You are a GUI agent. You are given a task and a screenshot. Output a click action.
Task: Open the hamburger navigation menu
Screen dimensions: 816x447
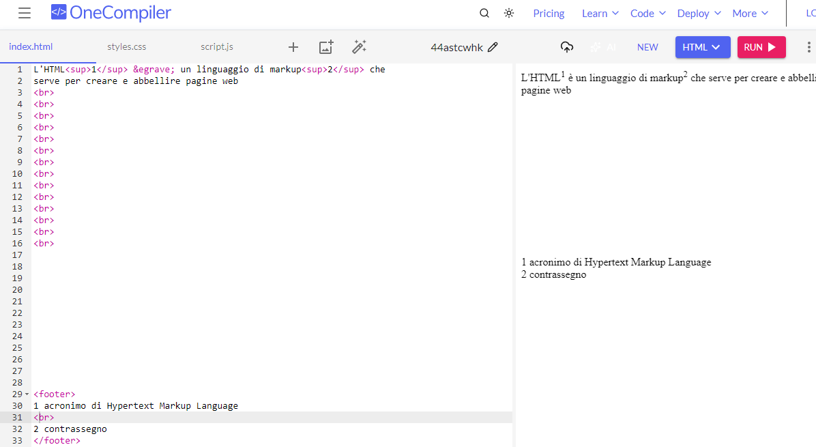[25, 13]
